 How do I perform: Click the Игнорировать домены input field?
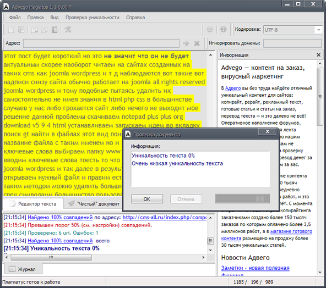tap(292, 43)
